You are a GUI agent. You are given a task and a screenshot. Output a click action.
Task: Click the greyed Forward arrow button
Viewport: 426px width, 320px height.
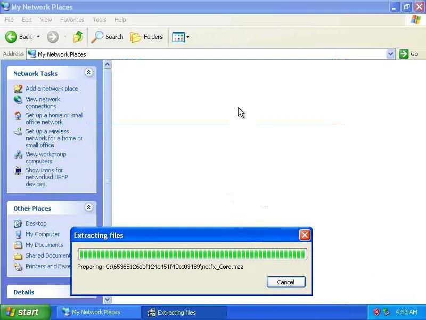(53, 37)
